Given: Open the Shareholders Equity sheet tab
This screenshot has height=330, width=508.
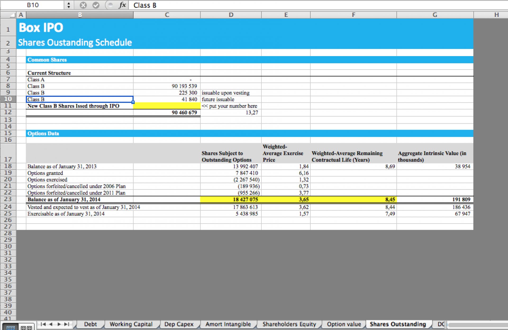Looking at the screenshot, I should [289, 324].
